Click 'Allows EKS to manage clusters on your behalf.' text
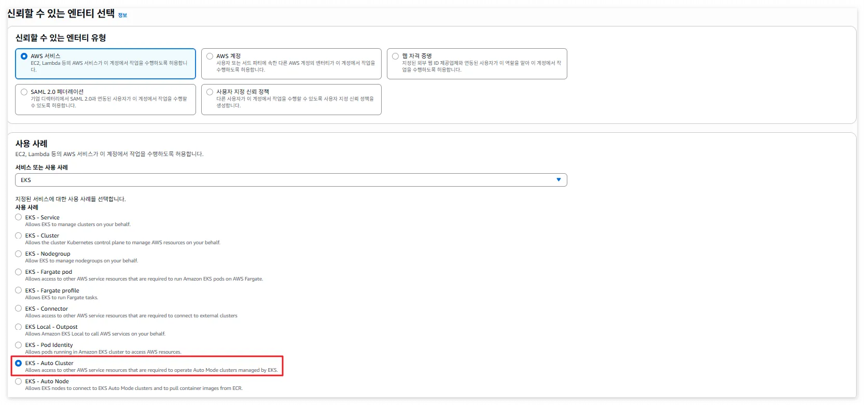Image resolution: width=865 pixels, height=405 pixels. 78,225
